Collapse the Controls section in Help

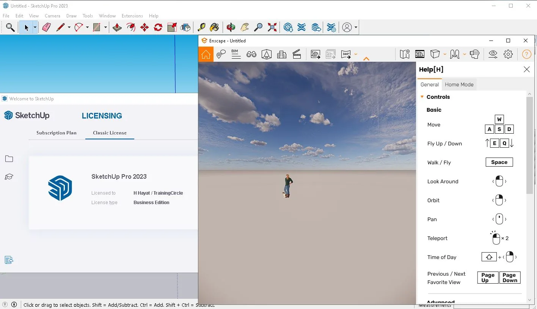click(422, 97)
